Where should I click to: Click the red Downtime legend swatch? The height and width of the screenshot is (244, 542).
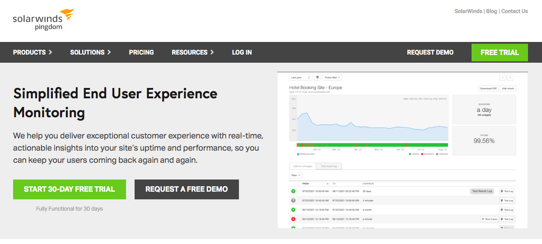tap(422, 154)
